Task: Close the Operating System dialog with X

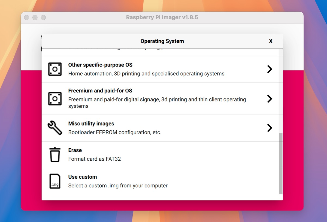Action: point(271,41)
